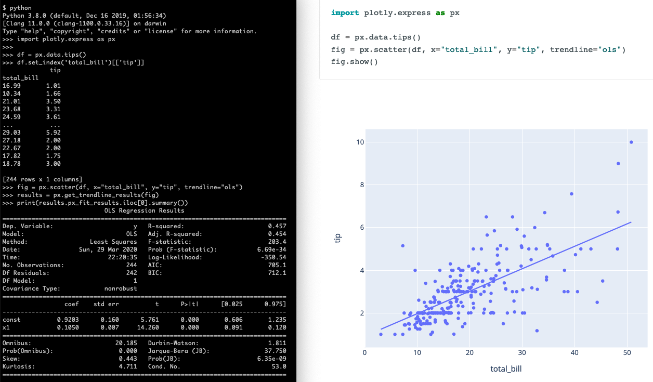Click the const t value '5.761'

(x=150, y=320)
